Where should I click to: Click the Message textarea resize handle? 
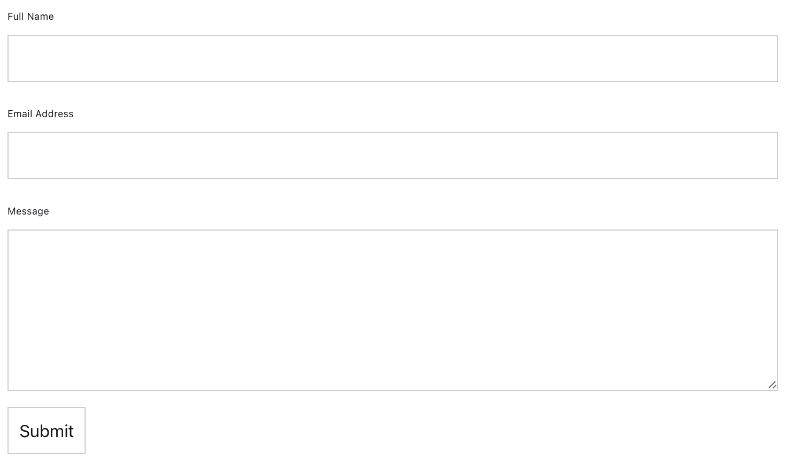click(772, 385)
